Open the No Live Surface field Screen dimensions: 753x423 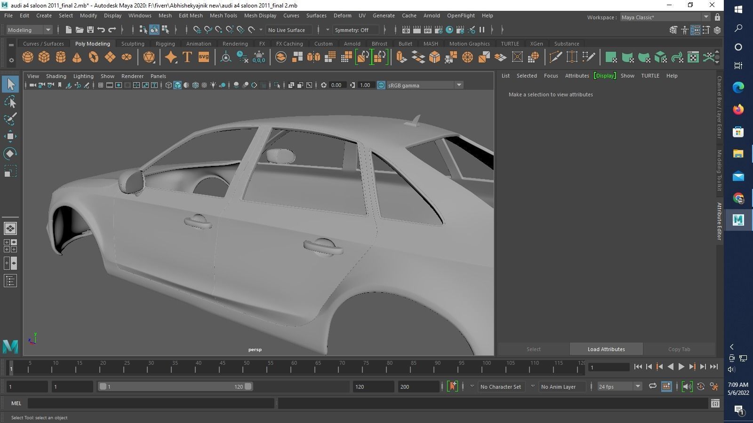pyautogui.click(x=289, y=30)
